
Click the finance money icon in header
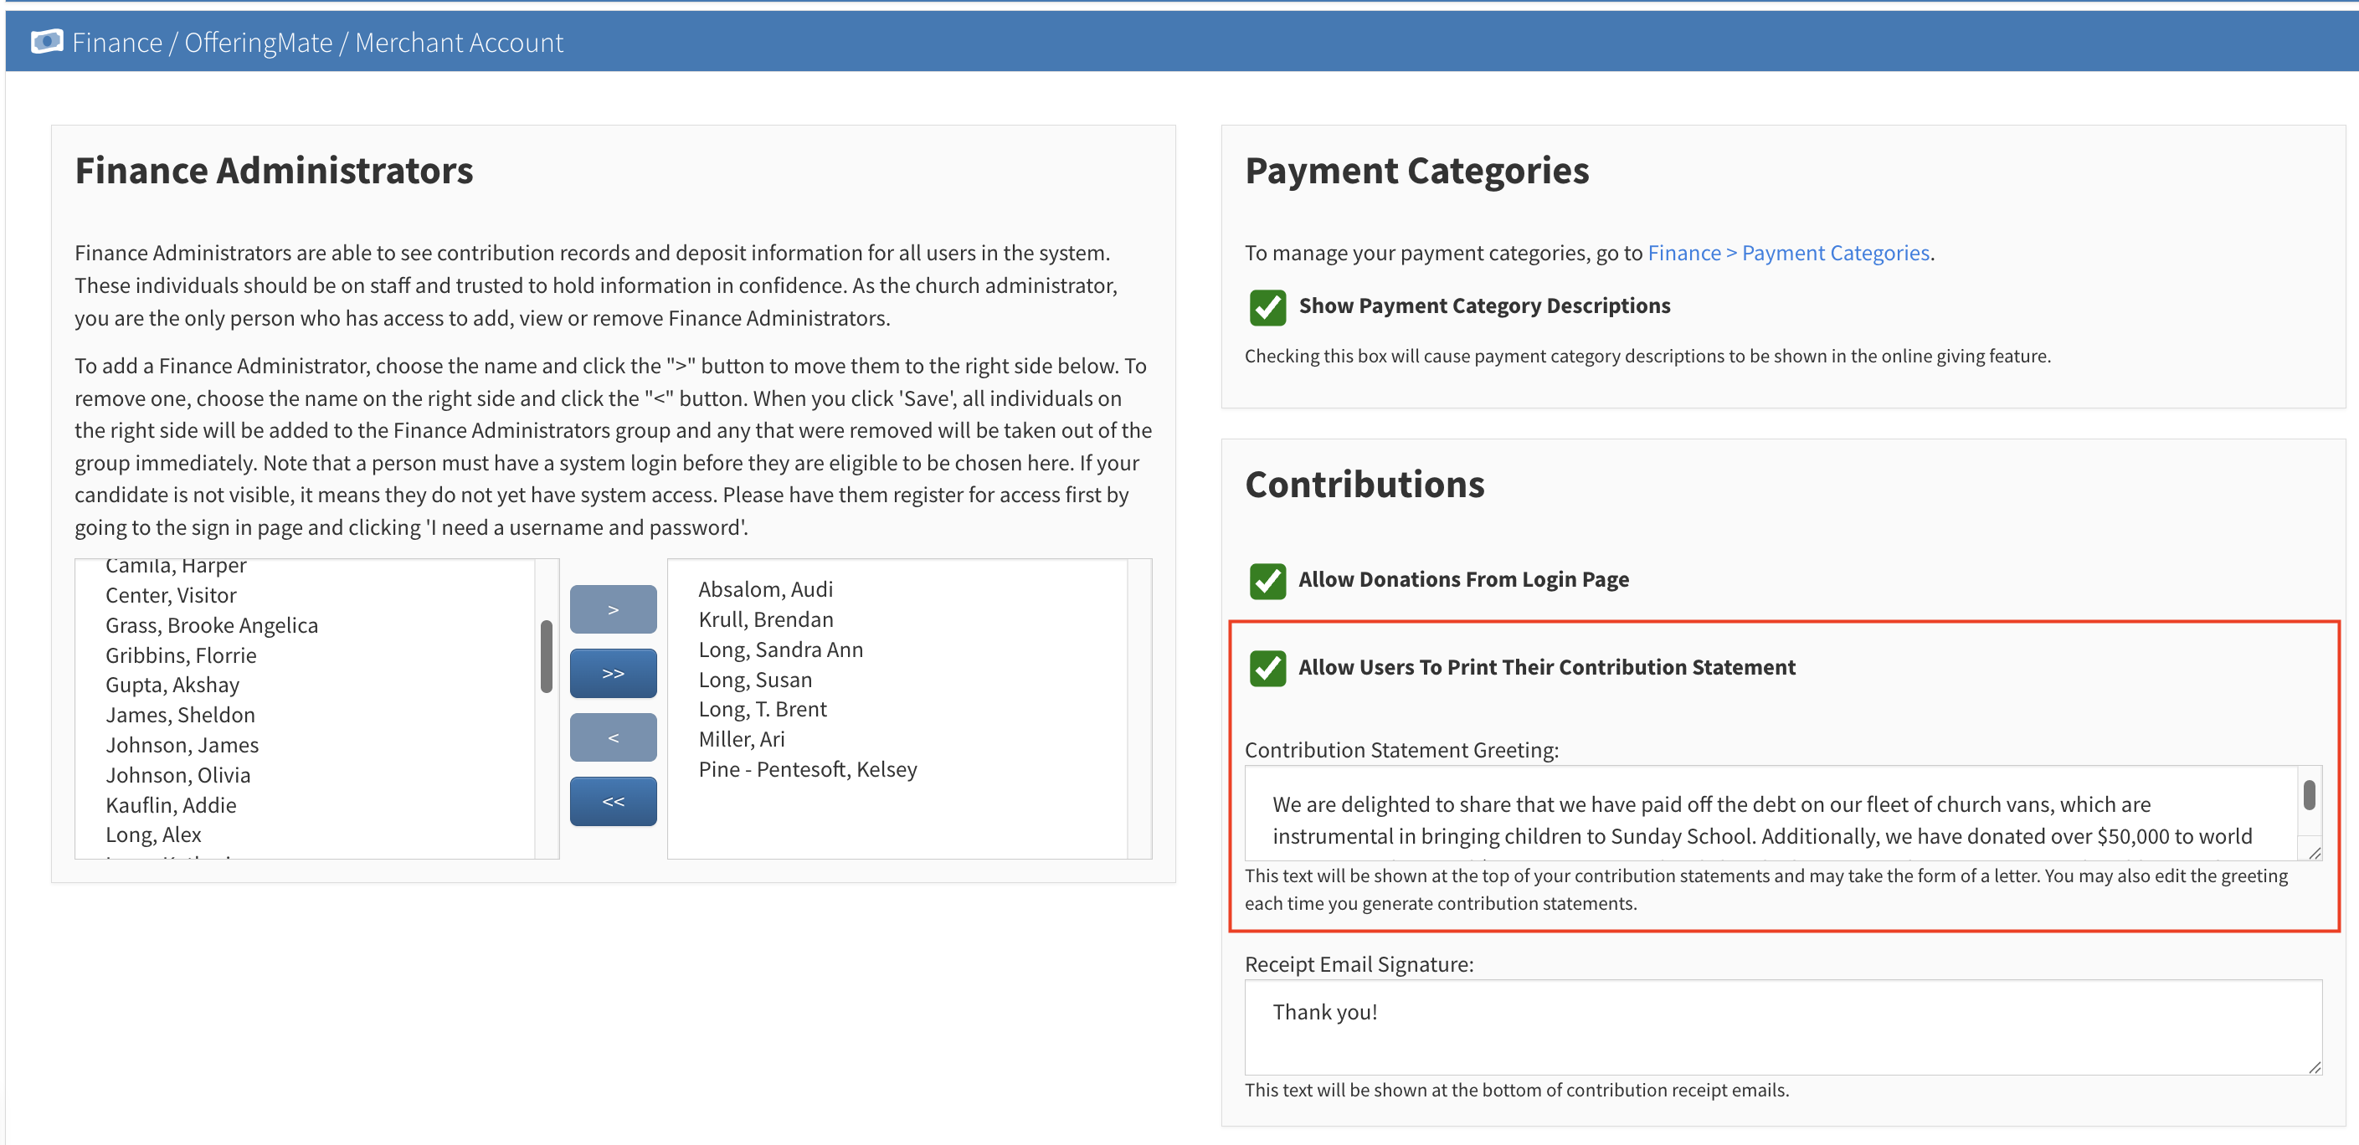point(47,41)
